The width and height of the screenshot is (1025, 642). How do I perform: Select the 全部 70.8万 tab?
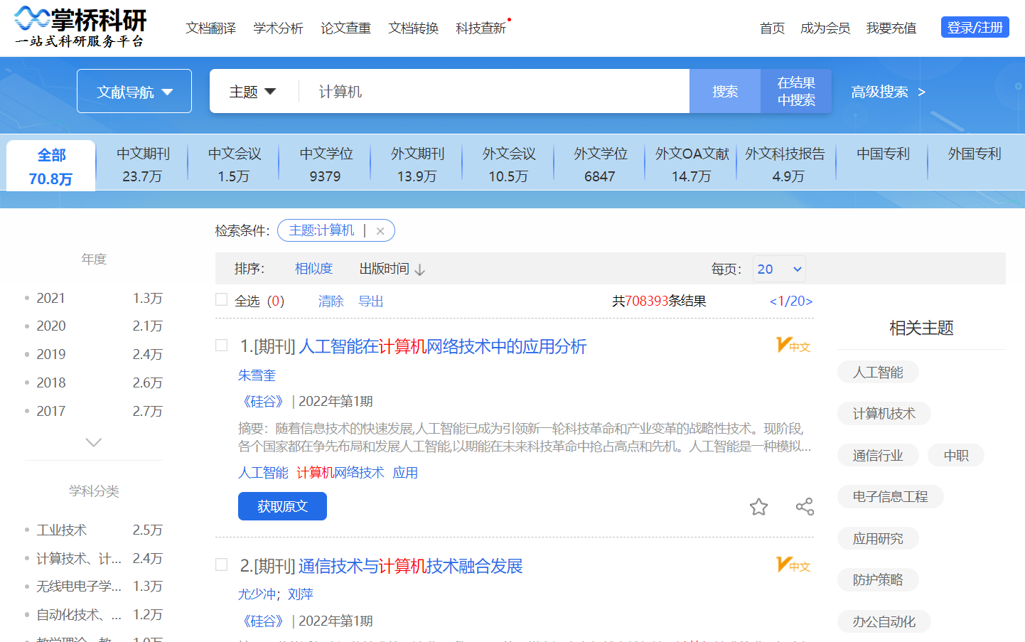point(51,166)
